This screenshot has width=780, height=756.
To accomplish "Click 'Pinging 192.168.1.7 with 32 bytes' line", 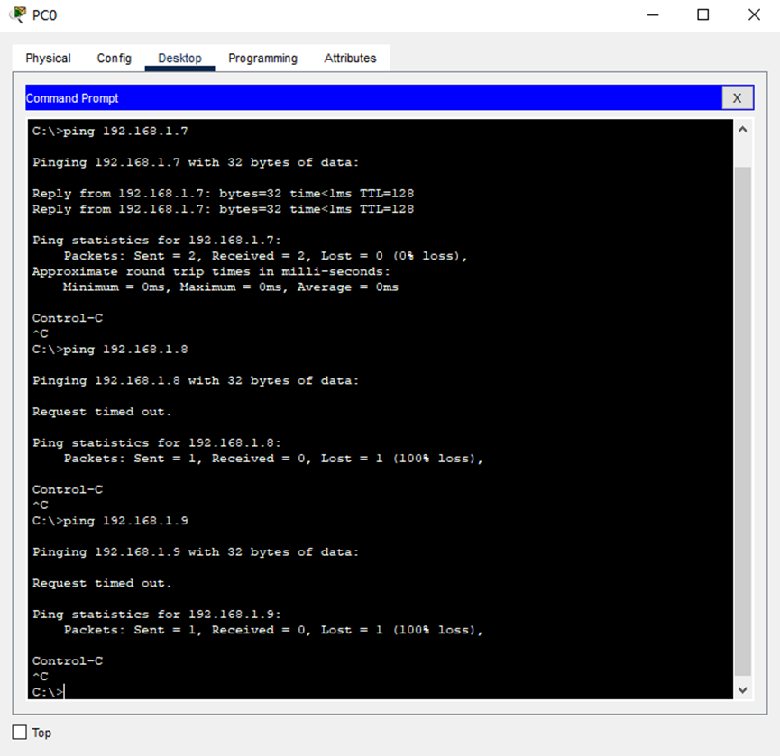I will (x=196, y=162).
